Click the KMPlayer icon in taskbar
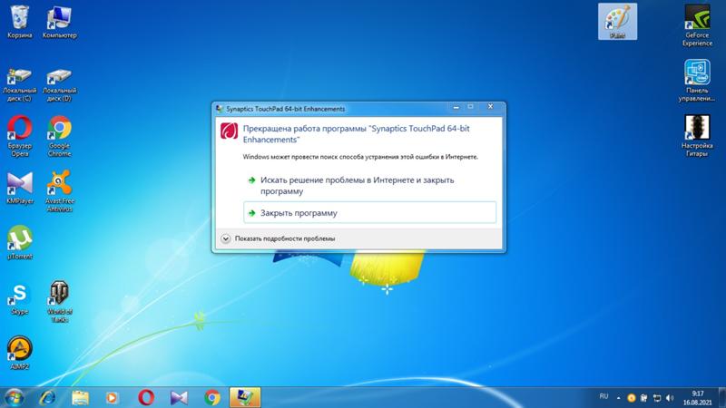Image resolution: width=726 pixels, height=408 pixels. [x=179, y=397]
